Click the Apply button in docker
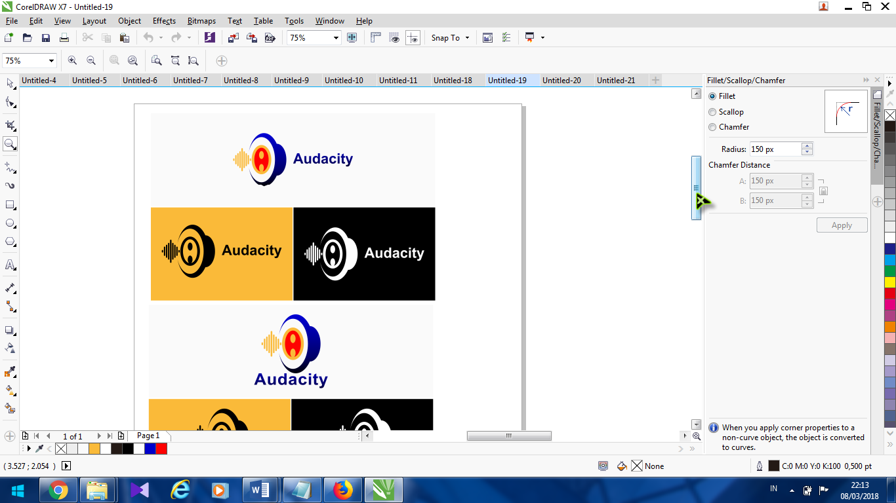 click(842, 225)
